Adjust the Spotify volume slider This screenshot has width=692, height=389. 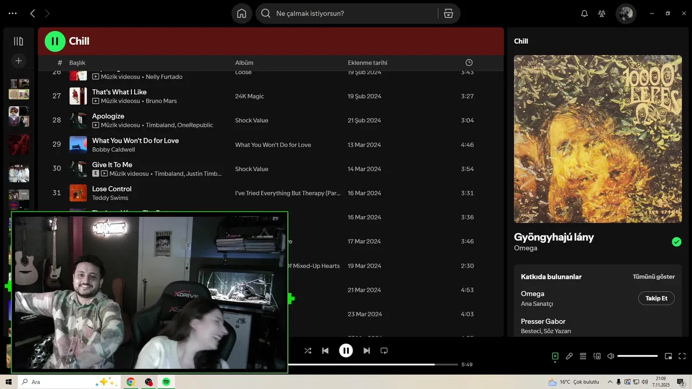point(637,356)
